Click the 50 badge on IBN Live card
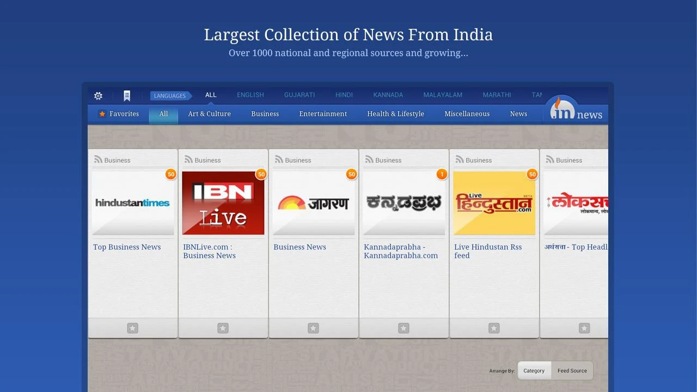This screenshot has height=392, width=697. click(261, 174)
